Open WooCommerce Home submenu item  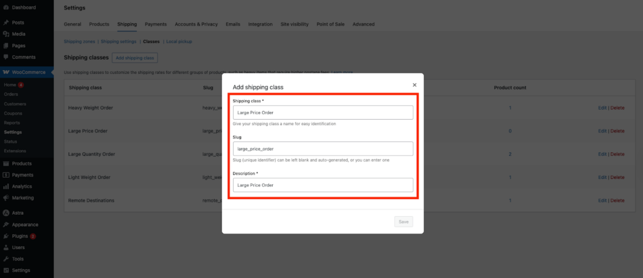[10, 85]
